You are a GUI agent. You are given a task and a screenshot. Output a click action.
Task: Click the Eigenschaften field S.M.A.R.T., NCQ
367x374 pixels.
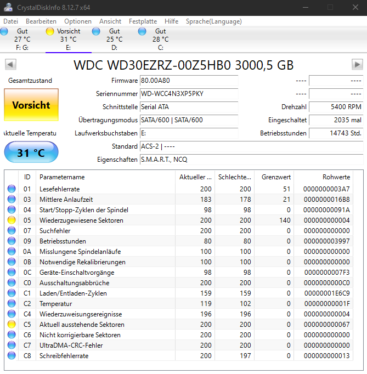tap(251, 160)
